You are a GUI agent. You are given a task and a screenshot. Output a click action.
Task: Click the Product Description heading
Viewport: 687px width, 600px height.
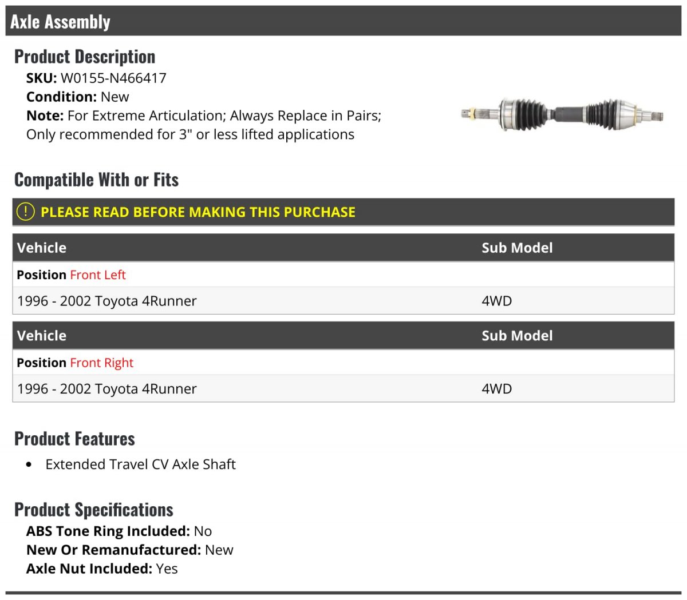pyautogui.click(x=85, y=57)
